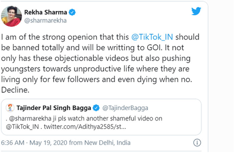Screen dimensions: 234x157
Task: Click the 6:36 AM time stamp
Action: point(12,143)
